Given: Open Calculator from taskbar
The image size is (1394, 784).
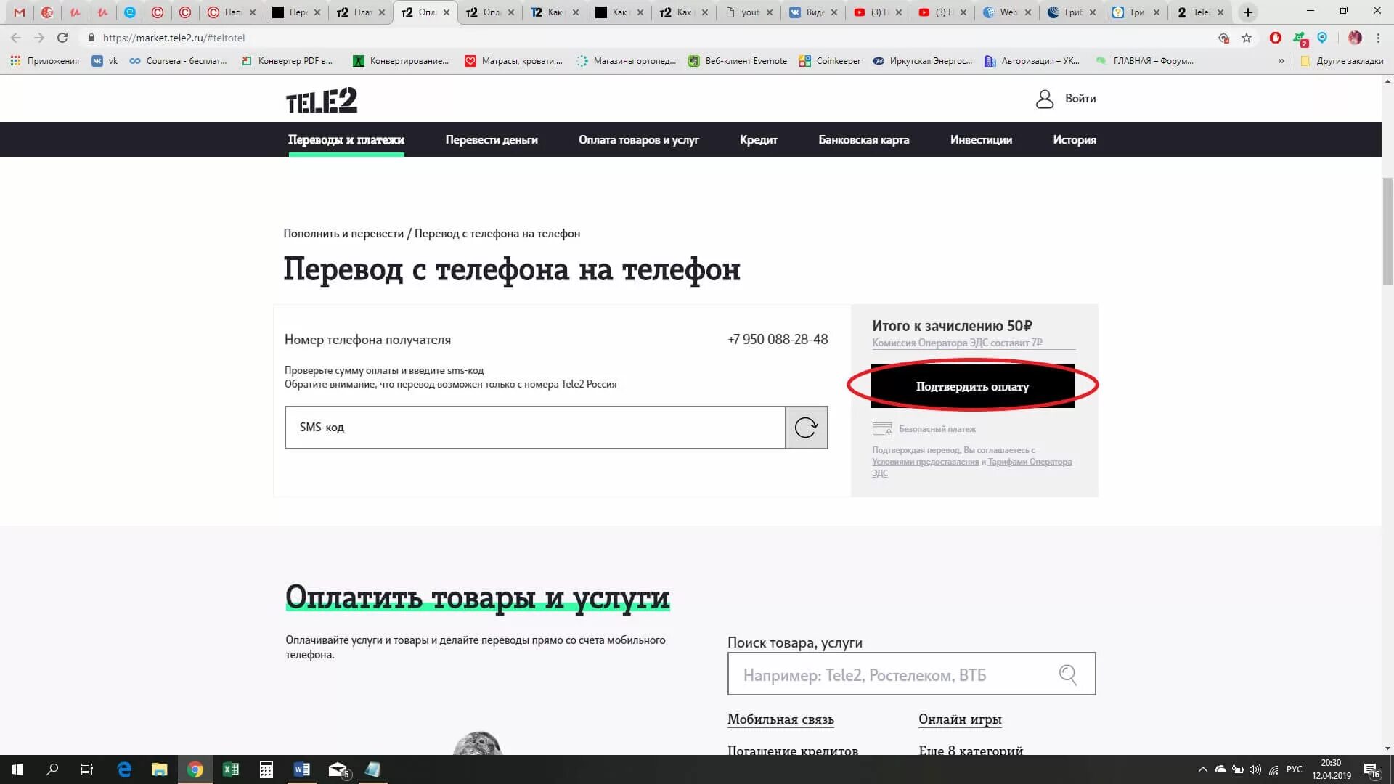Looking at the screenshot, I should (x=266, y=769).
